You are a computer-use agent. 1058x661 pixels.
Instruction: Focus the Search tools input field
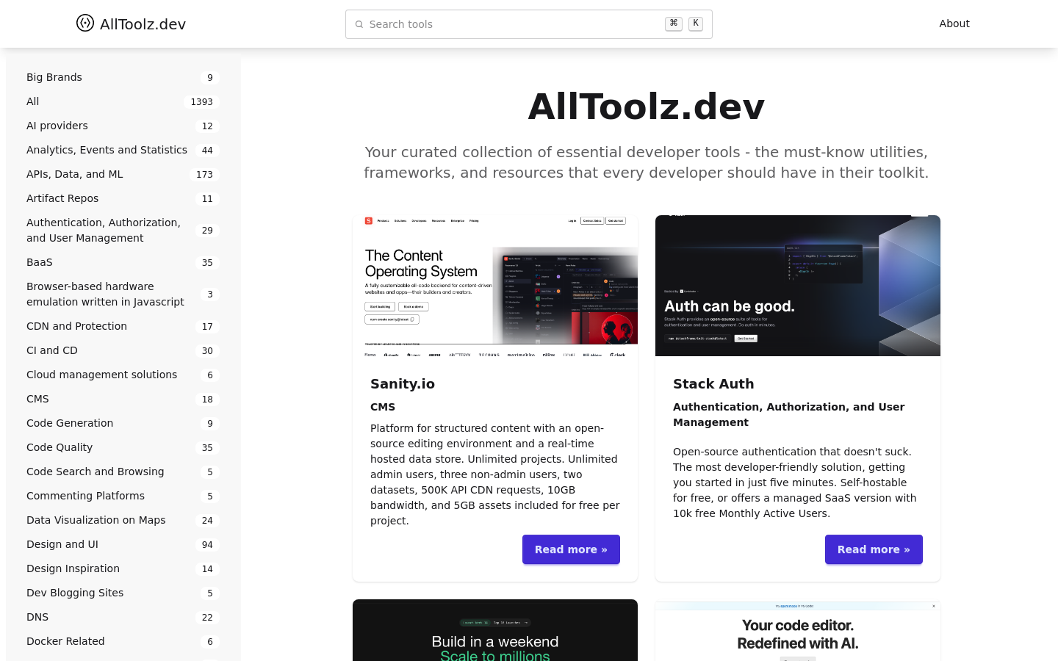click(529, 24)
